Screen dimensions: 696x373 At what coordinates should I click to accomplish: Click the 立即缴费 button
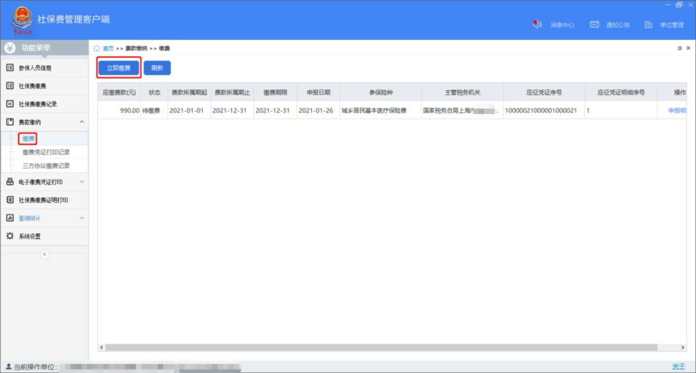click(118, 68)
